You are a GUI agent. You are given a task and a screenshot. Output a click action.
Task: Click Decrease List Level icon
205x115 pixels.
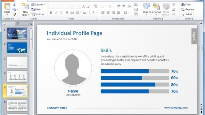point(119,6)
